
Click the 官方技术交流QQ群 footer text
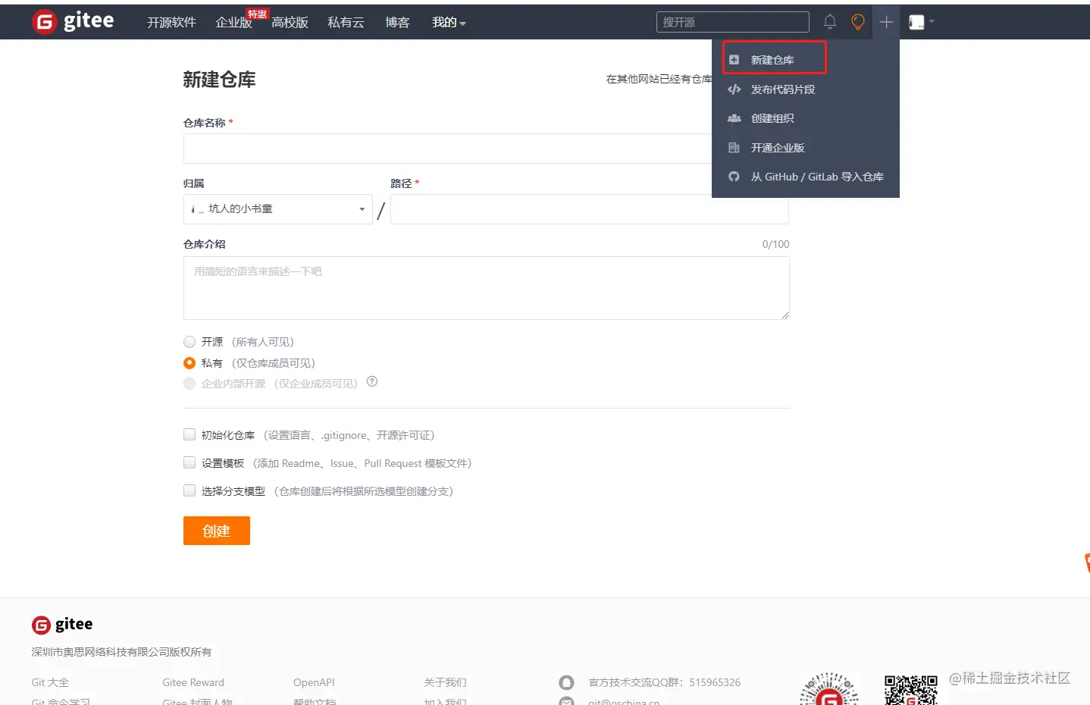[665, 682]
